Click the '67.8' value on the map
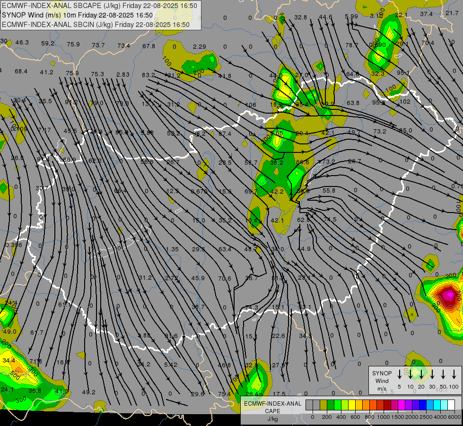463x426 pixels. point(149,46)
